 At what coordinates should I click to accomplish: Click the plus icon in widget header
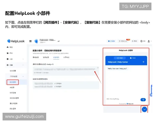143,62
